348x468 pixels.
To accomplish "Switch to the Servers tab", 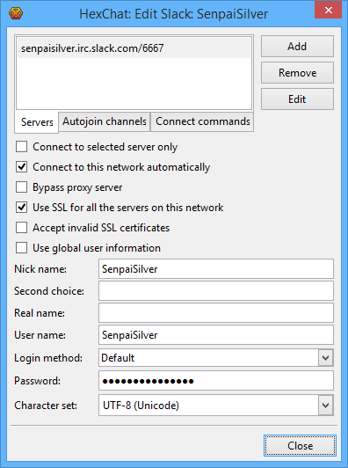I will (37, 121).
